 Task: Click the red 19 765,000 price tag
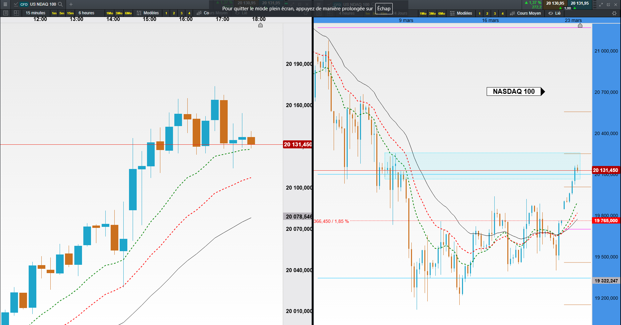606,221
